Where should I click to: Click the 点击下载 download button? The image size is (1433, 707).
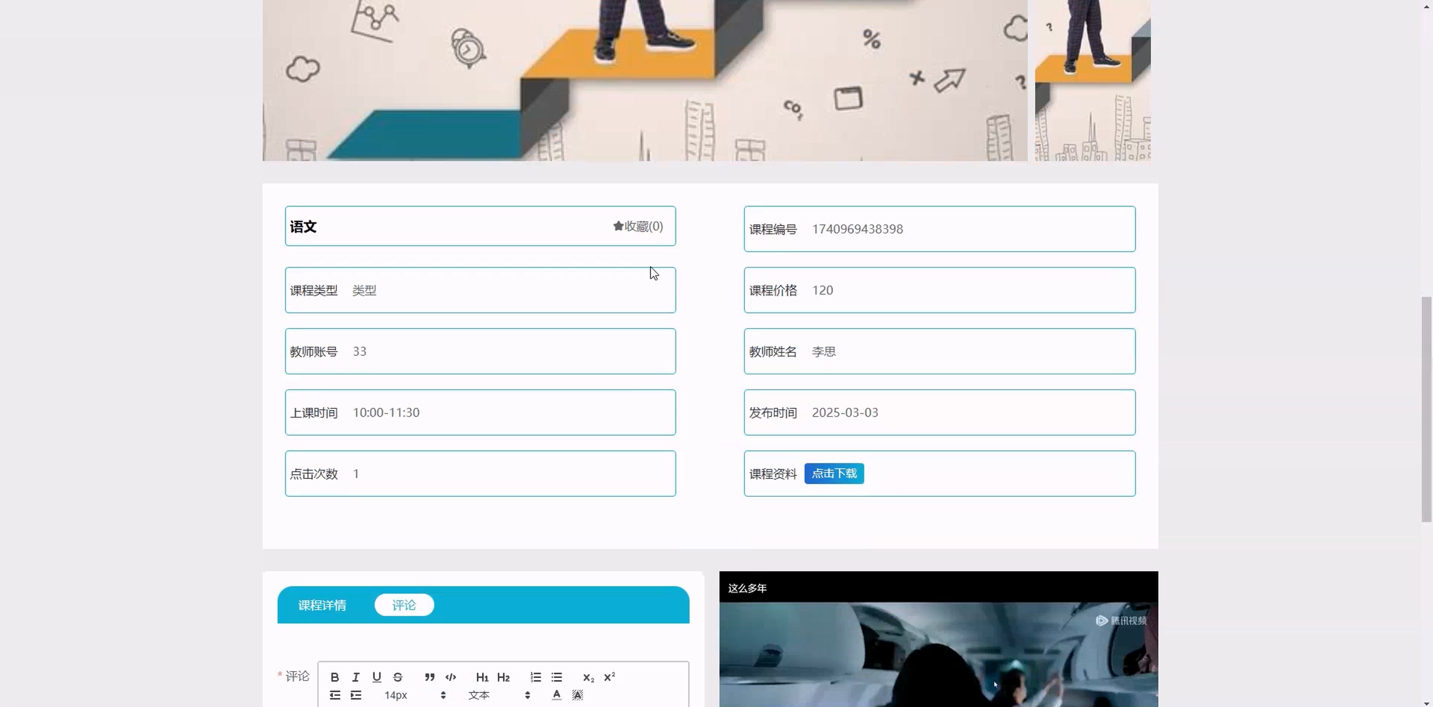coord(834,473)
